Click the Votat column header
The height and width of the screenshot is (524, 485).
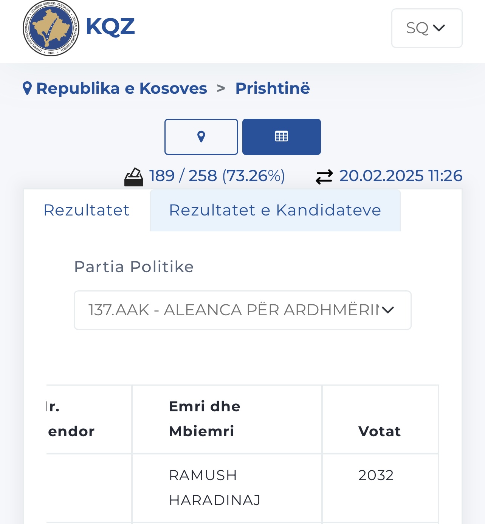(x=379, y=431)
